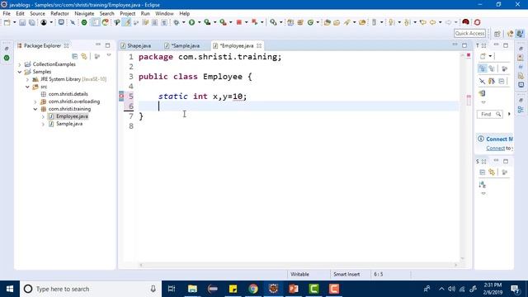Open Google Chrome from the taskbar

[x=253, y=289]
